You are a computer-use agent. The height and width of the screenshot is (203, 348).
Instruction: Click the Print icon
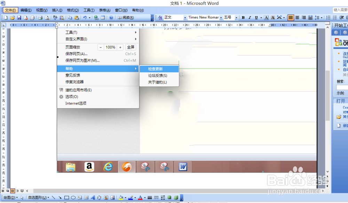pos(40,18)
